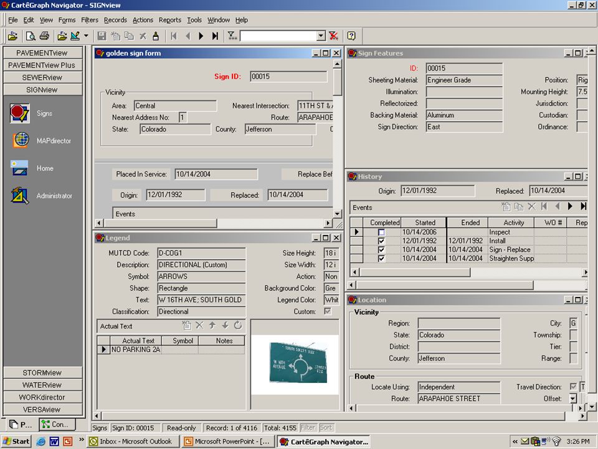598x449 pixels.
Task: Launch Word from the quick launch bar
Action: point(54,442)
